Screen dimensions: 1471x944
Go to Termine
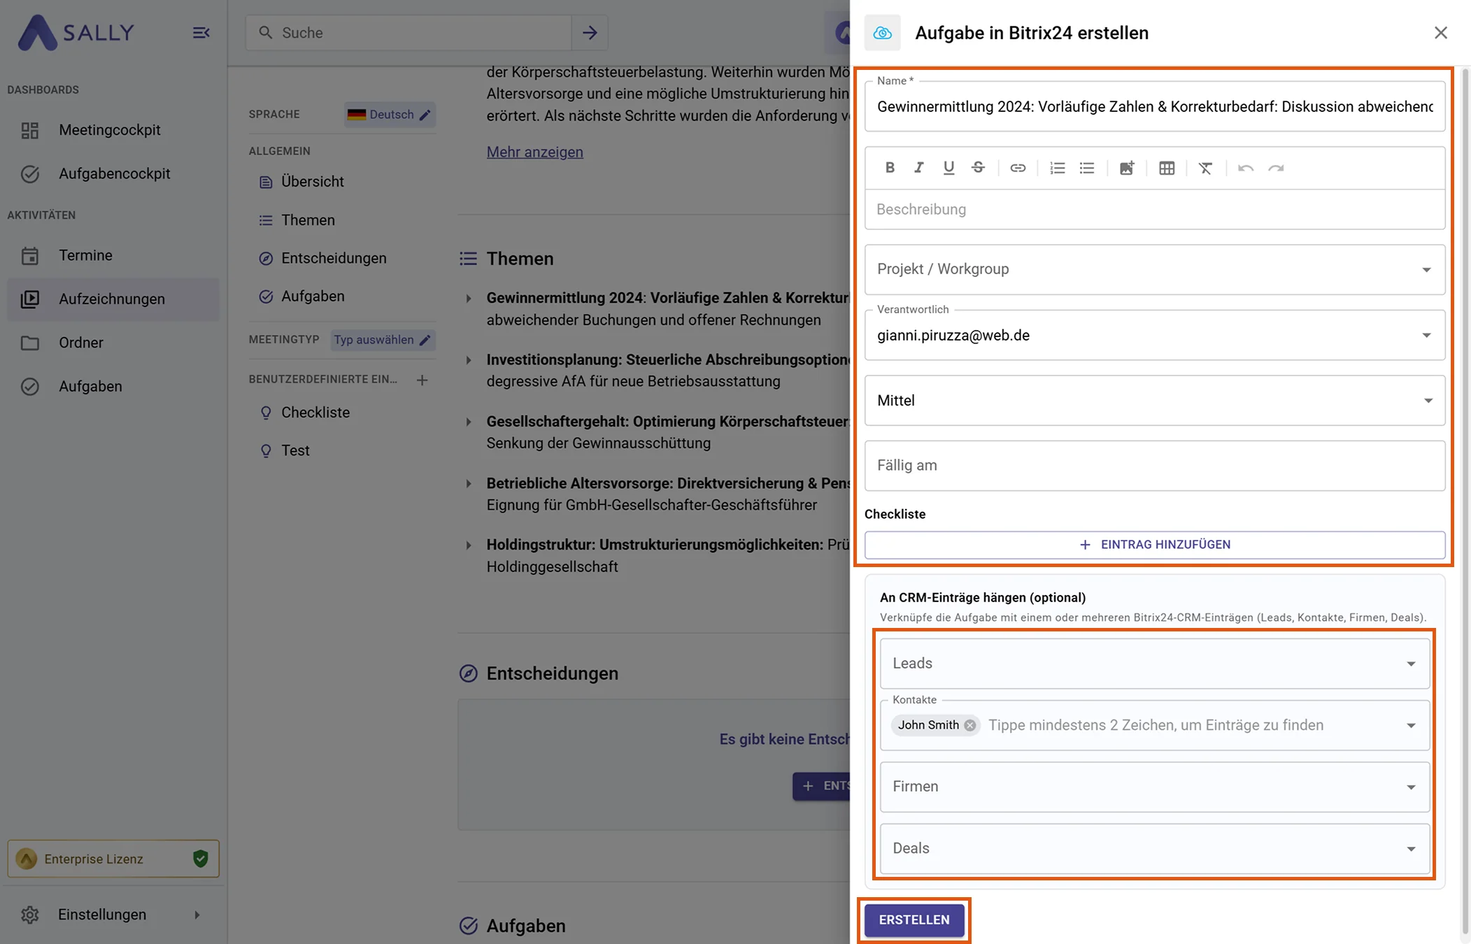[x=113, y=255]
